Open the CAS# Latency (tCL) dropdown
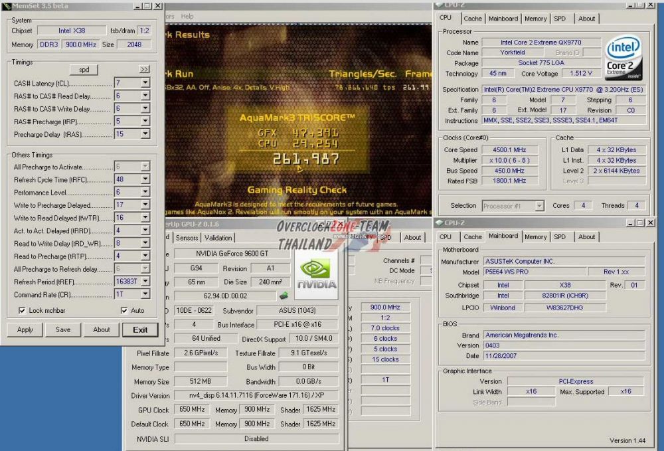Screen dimensions: 664x451 click(x=145, y=83)
